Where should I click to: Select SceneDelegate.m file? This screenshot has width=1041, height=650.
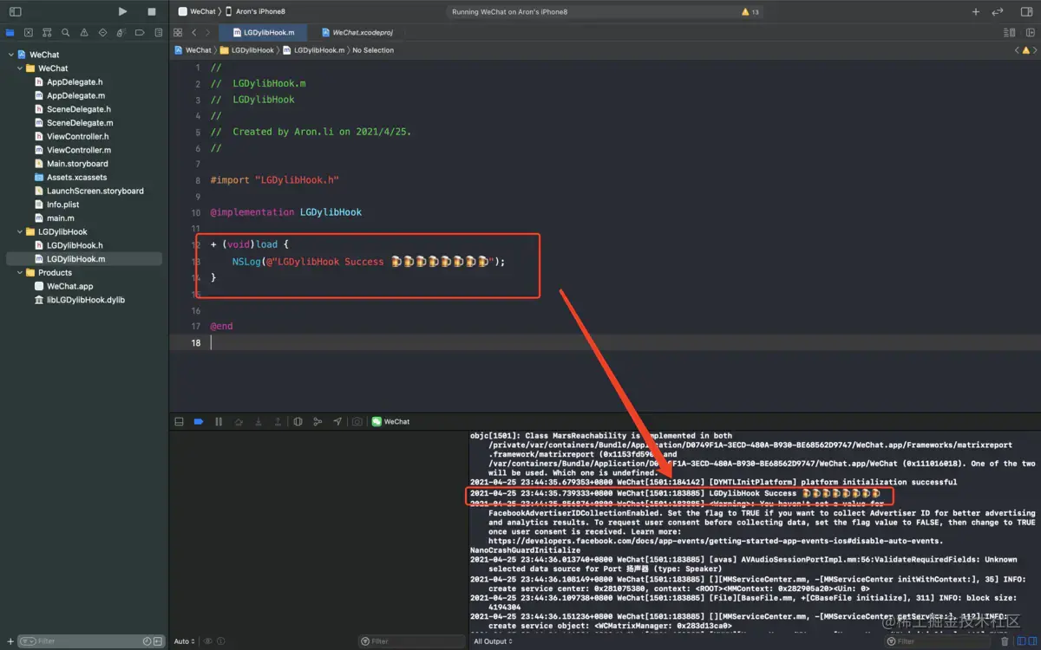pos(80,123)
